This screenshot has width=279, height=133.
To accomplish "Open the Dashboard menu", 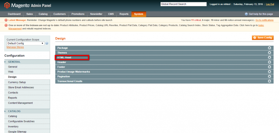I will [x=14, y=14].
